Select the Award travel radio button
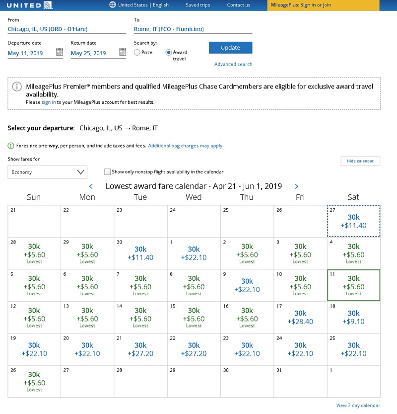Image resolution: width=397 pixels, height=414 pixels. [x=169, y=52]
